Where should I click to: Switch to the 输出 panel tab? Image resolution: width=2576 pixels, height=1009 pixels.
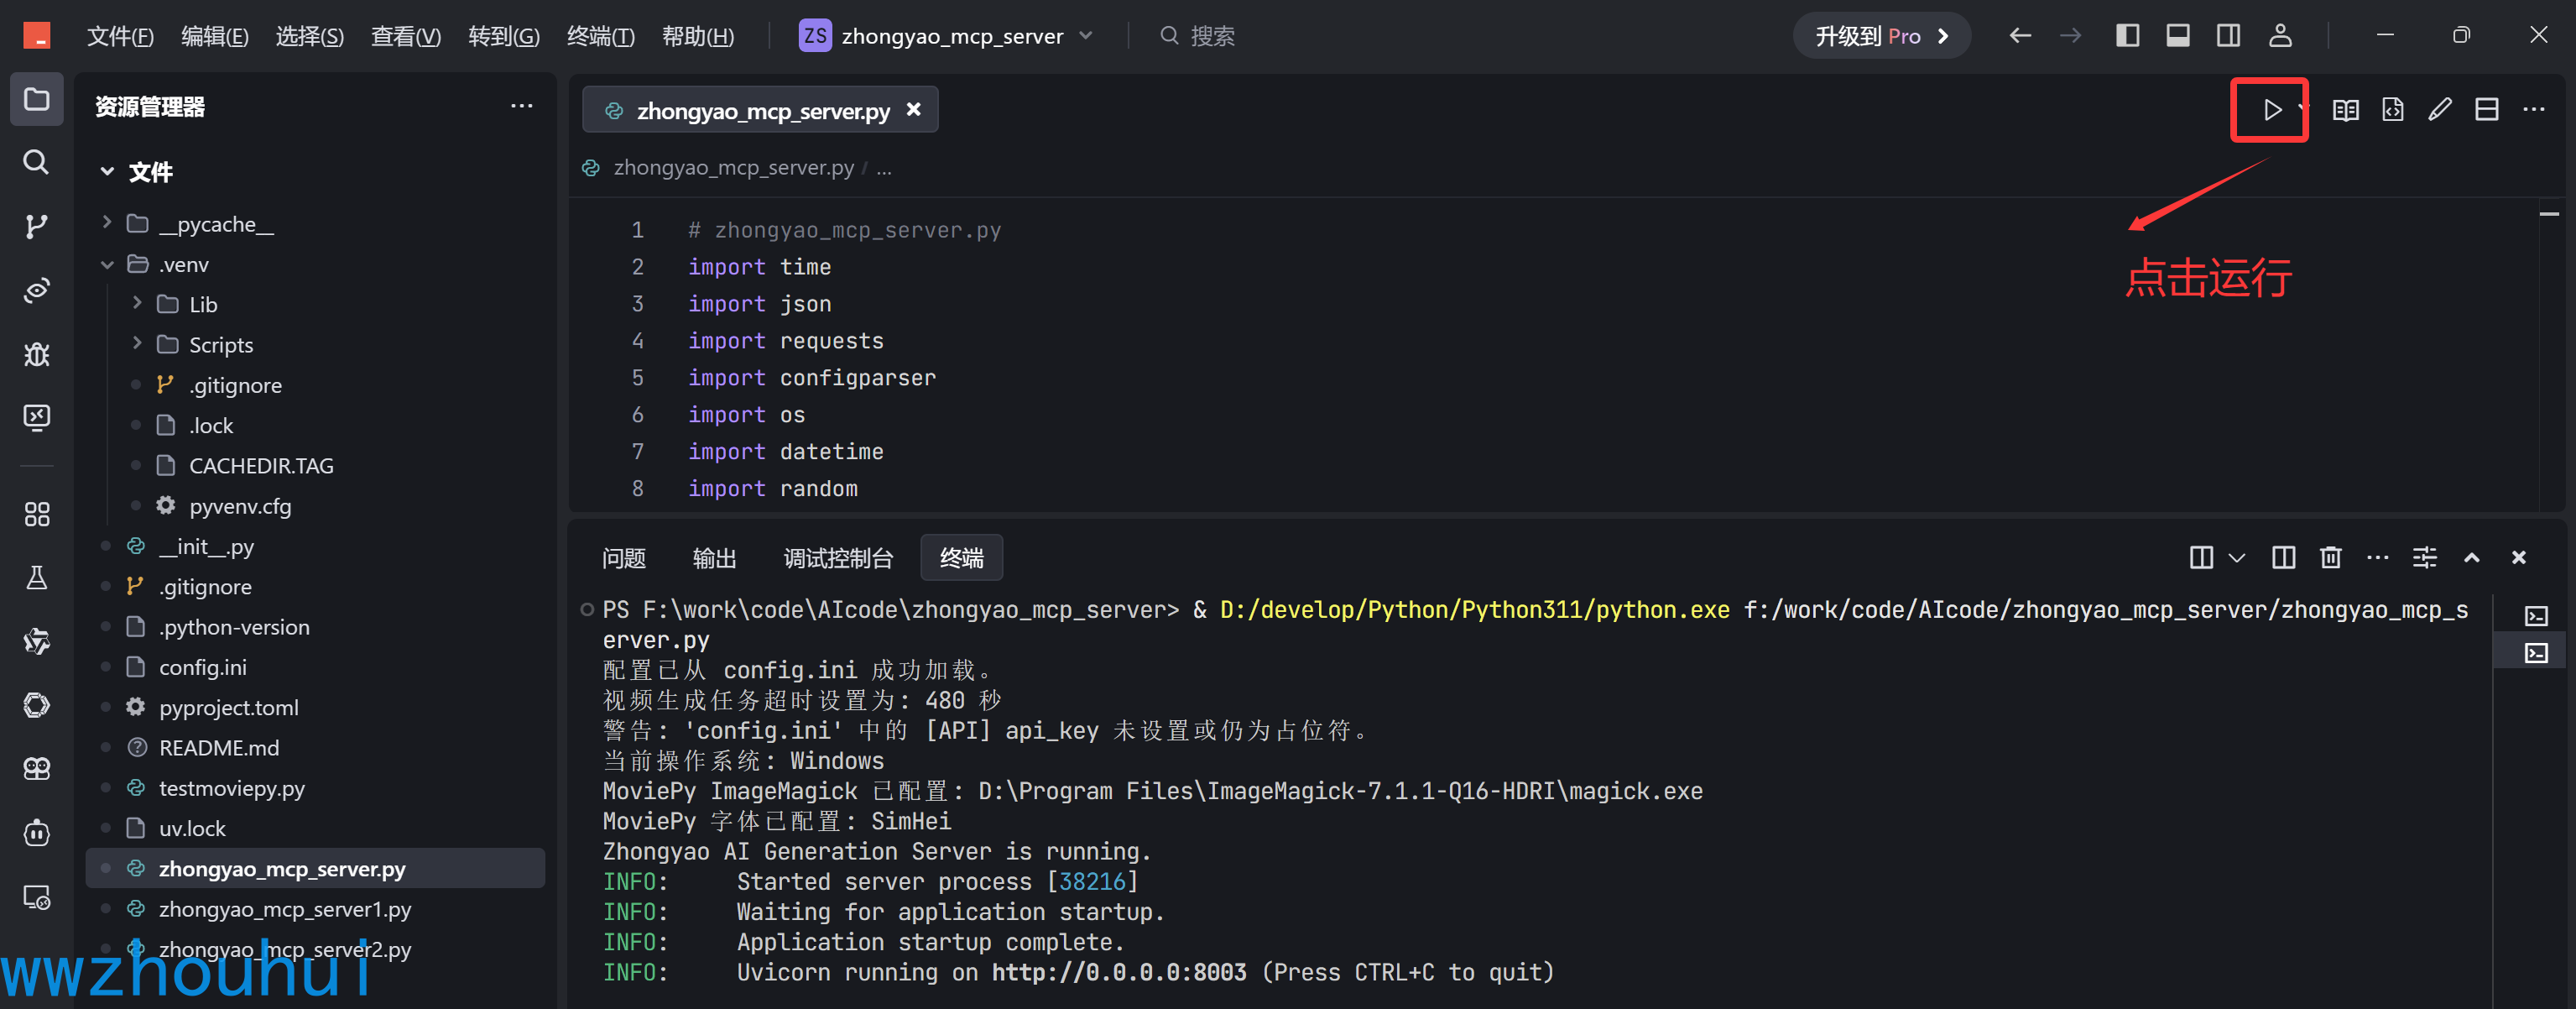pyautogui.click(x=714, y=558)
